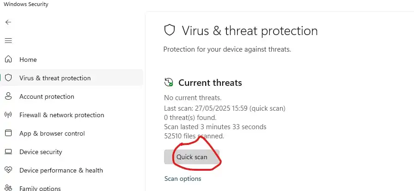414x191 pixels.
Task: Open the Home sidebar label
Action: [x=28, y=60]
